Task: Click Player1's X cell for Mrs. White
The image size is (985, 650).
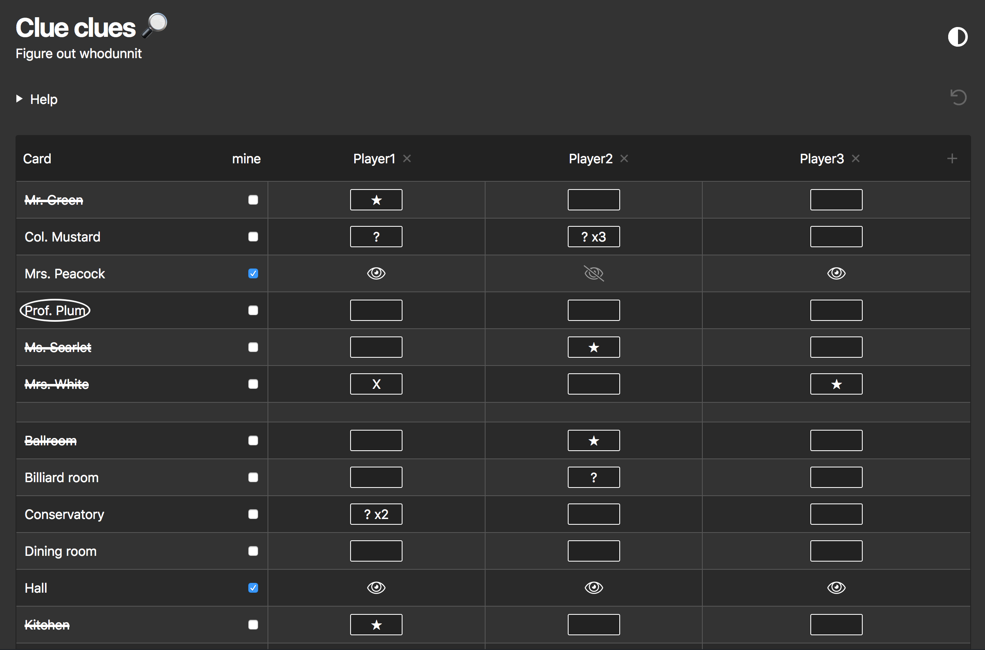Action: coord(376,384)
